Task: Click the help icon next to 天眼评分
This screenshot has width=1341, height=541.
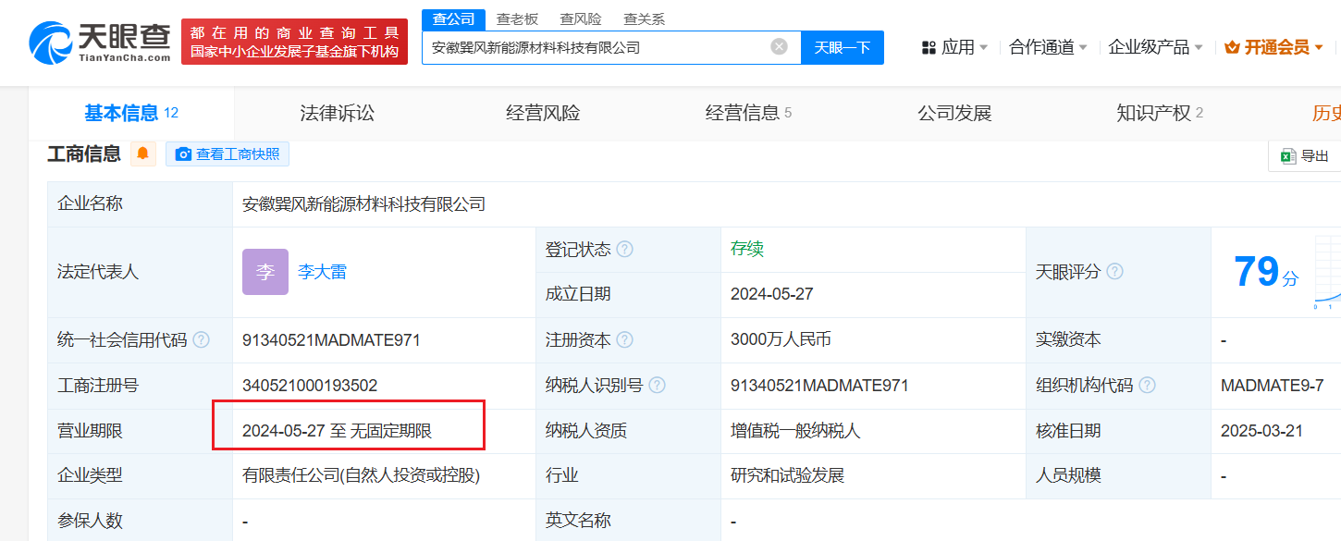Action: [1114, 272]
